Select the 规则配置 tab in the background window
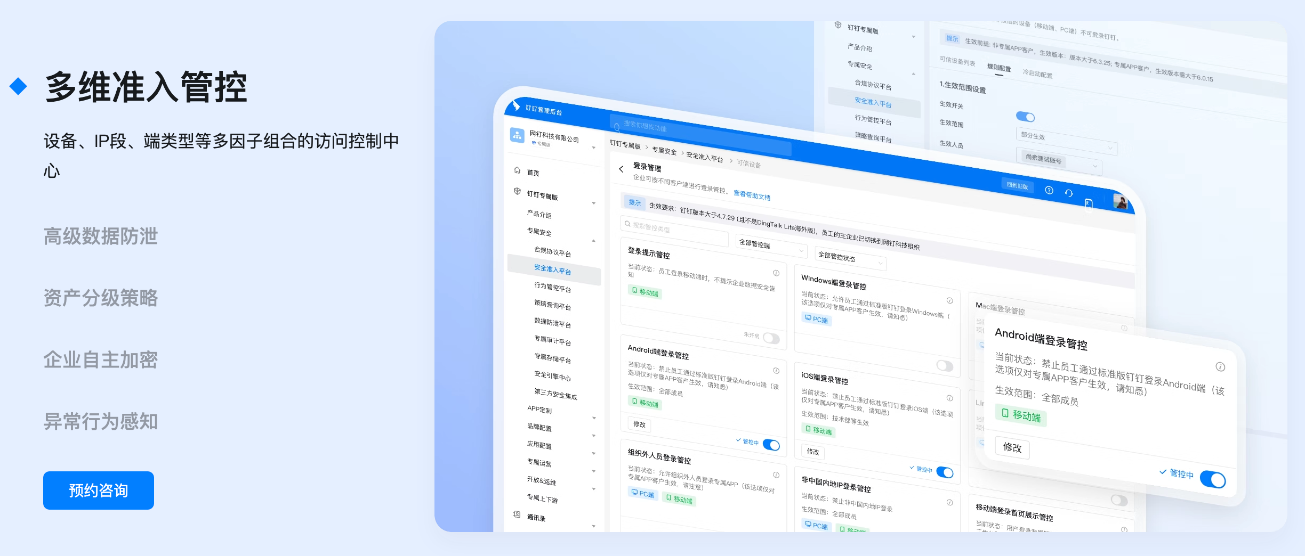Viewport: 1305px width, 556px height. [998, 68]
